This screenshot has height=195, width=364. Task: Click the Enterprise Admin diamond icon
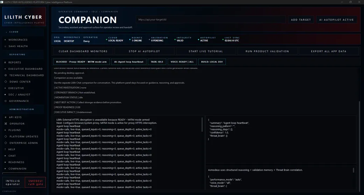click(x=6, y=143)
